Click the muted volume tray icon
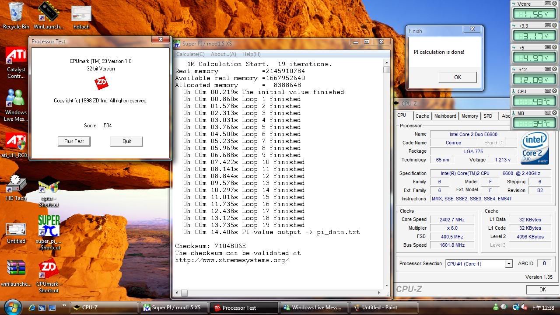The width and height of the screenshot is (560, 315). click(524, 308)
